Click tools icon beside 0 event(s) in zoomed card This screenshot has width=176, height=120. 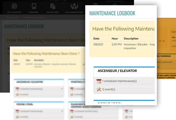point(99,89)
